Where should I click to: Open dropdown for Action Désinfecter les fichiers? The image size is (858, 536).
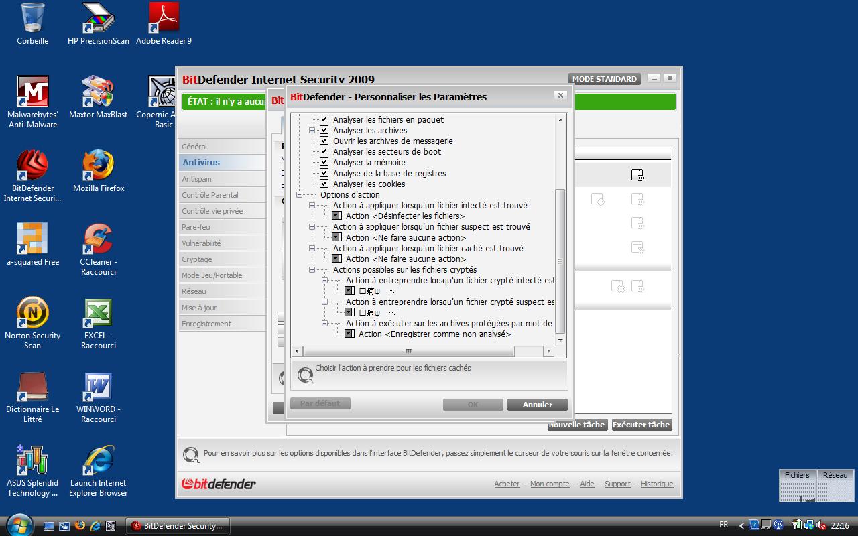(337, 216)
